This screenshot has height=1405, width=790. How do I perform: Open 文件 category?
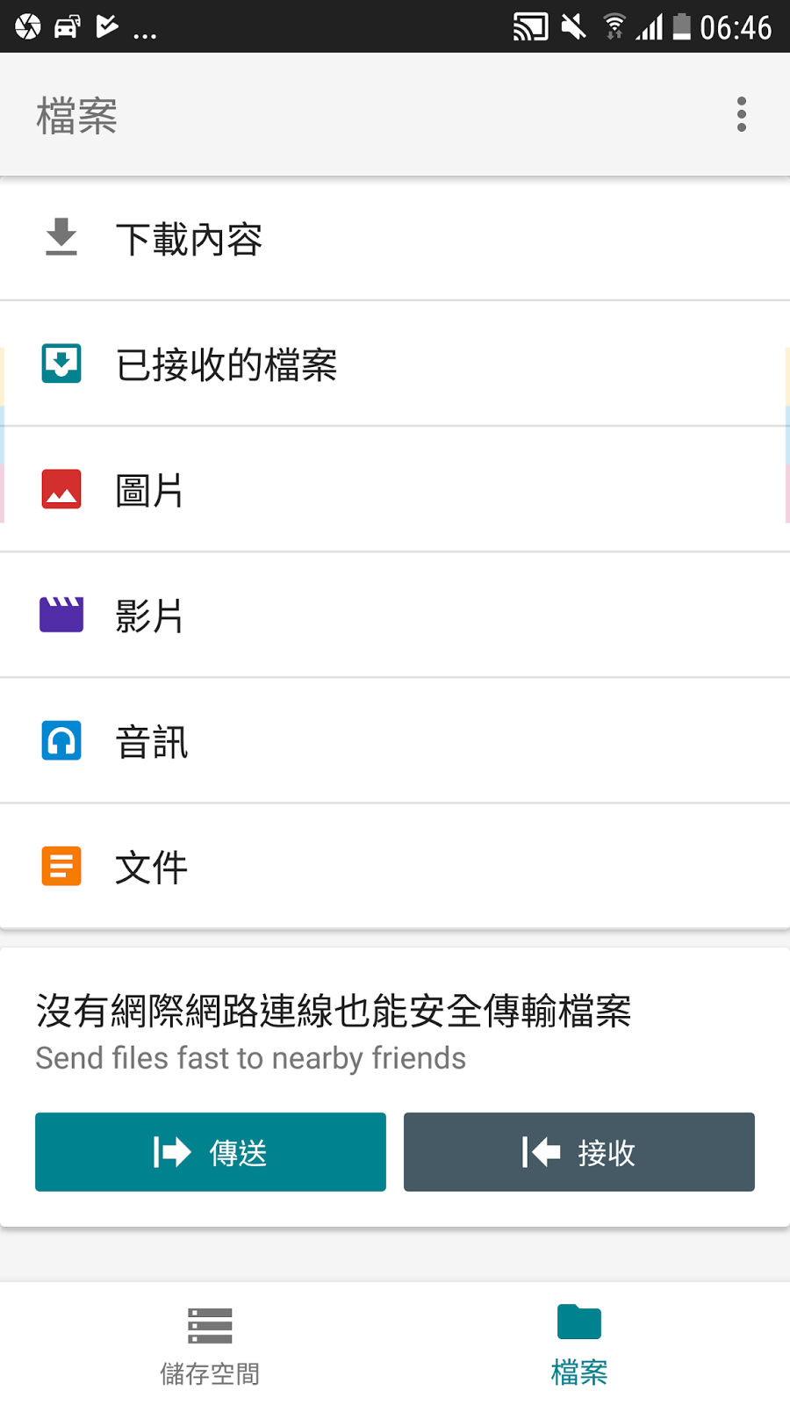pyautogui.click(x=395, y=866)
